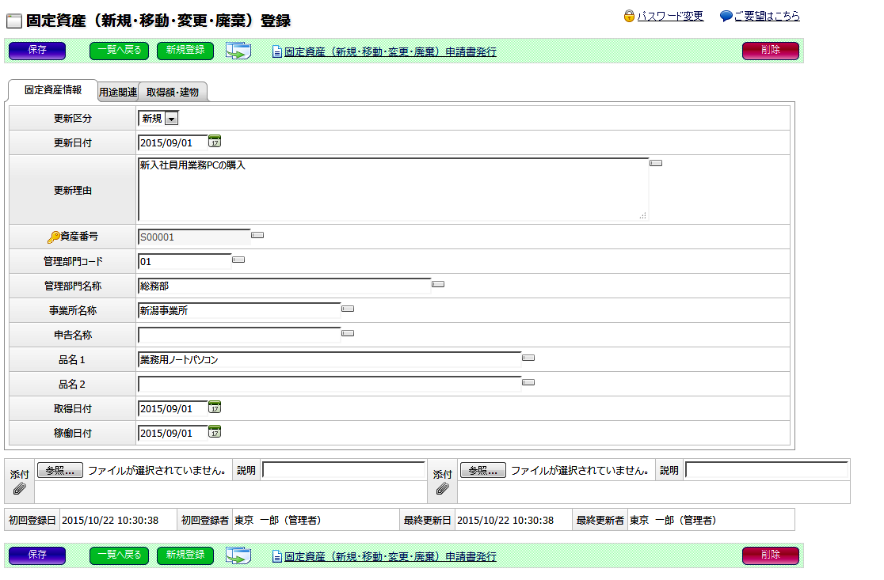Click into the 申告名称 input field
Screen dimensions: 884x580
point(239,335)
